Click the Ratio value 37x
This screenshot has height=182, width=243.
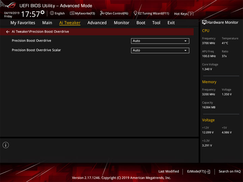[224, 56]
